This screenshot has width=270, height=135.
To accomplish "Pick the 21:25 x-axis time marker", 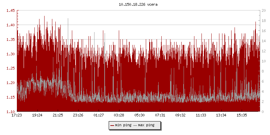I will 58,115.
